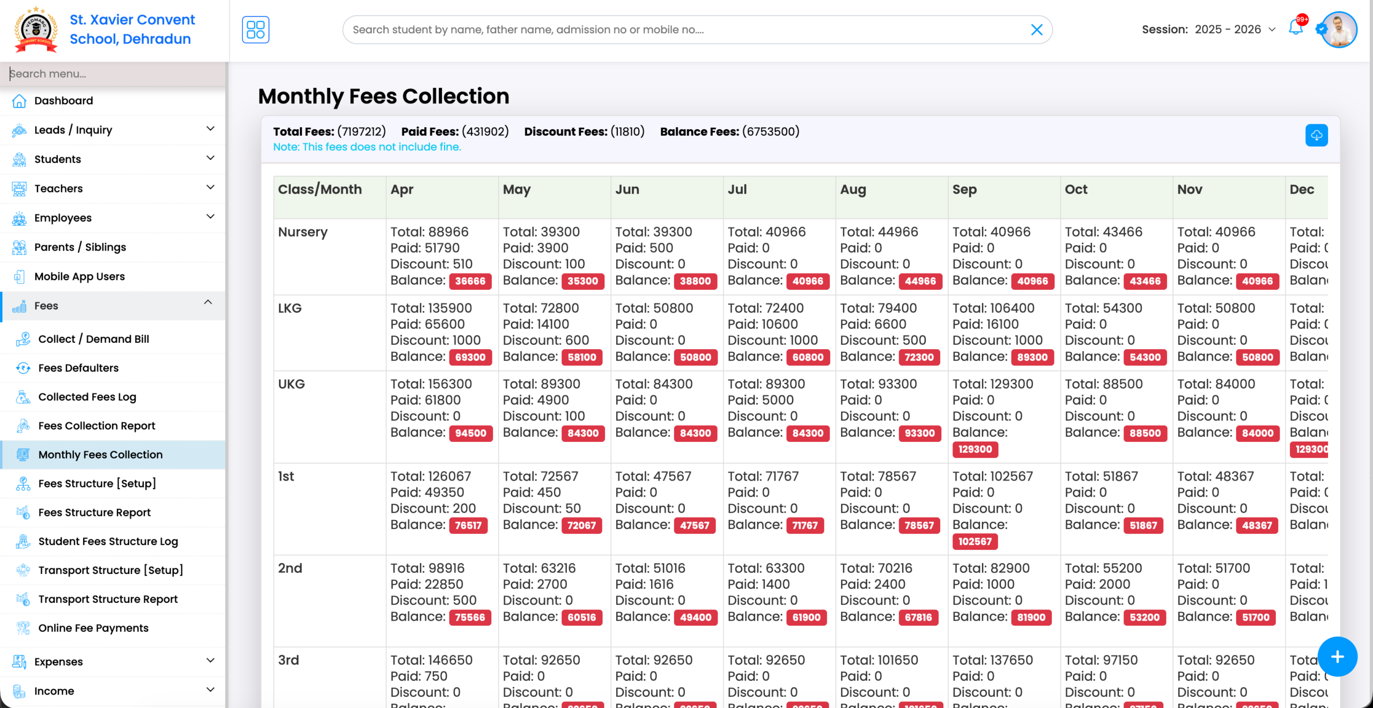Click LKG May balance badge 58100
This screenshot has height=708, width=1373.
click(x=581, y=357)
